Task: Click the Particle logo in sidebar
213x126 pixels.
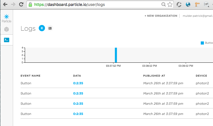Action: click(6, 18)
